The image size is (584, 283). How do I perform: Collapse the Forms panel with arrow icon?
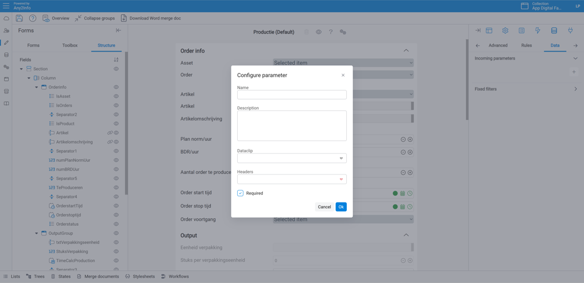(119, 31)
